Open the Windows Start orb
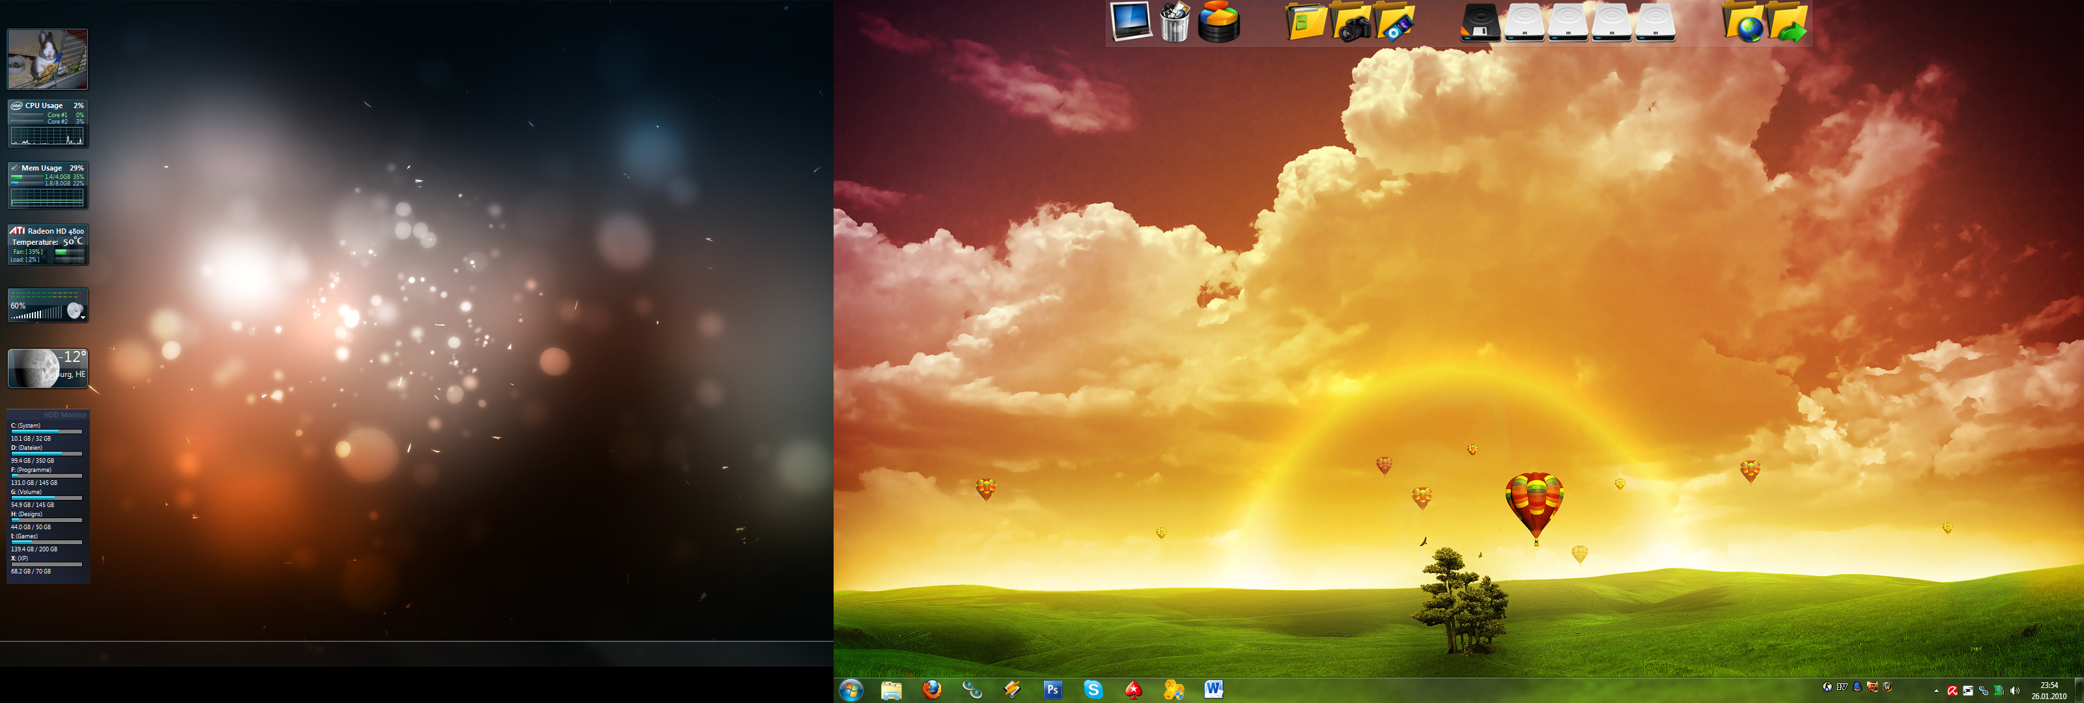 tap(851, 690)
